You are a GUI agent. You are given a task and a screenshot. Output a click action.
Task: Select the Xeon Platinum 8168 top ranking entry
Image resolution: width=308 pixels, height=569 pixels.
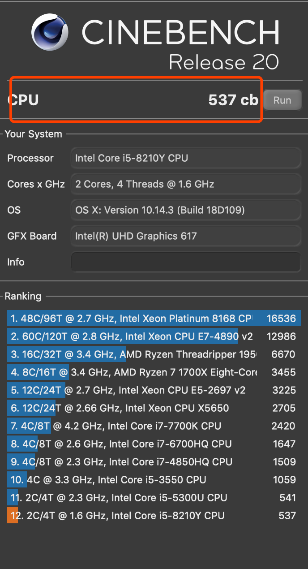(x=134, y=318)
